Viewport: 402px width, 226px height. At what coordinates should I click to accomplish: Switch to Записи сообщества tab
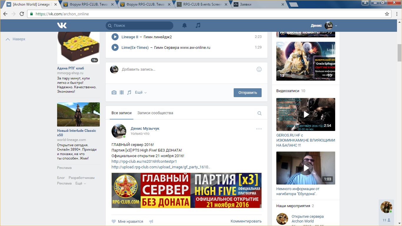coord(155,113)
